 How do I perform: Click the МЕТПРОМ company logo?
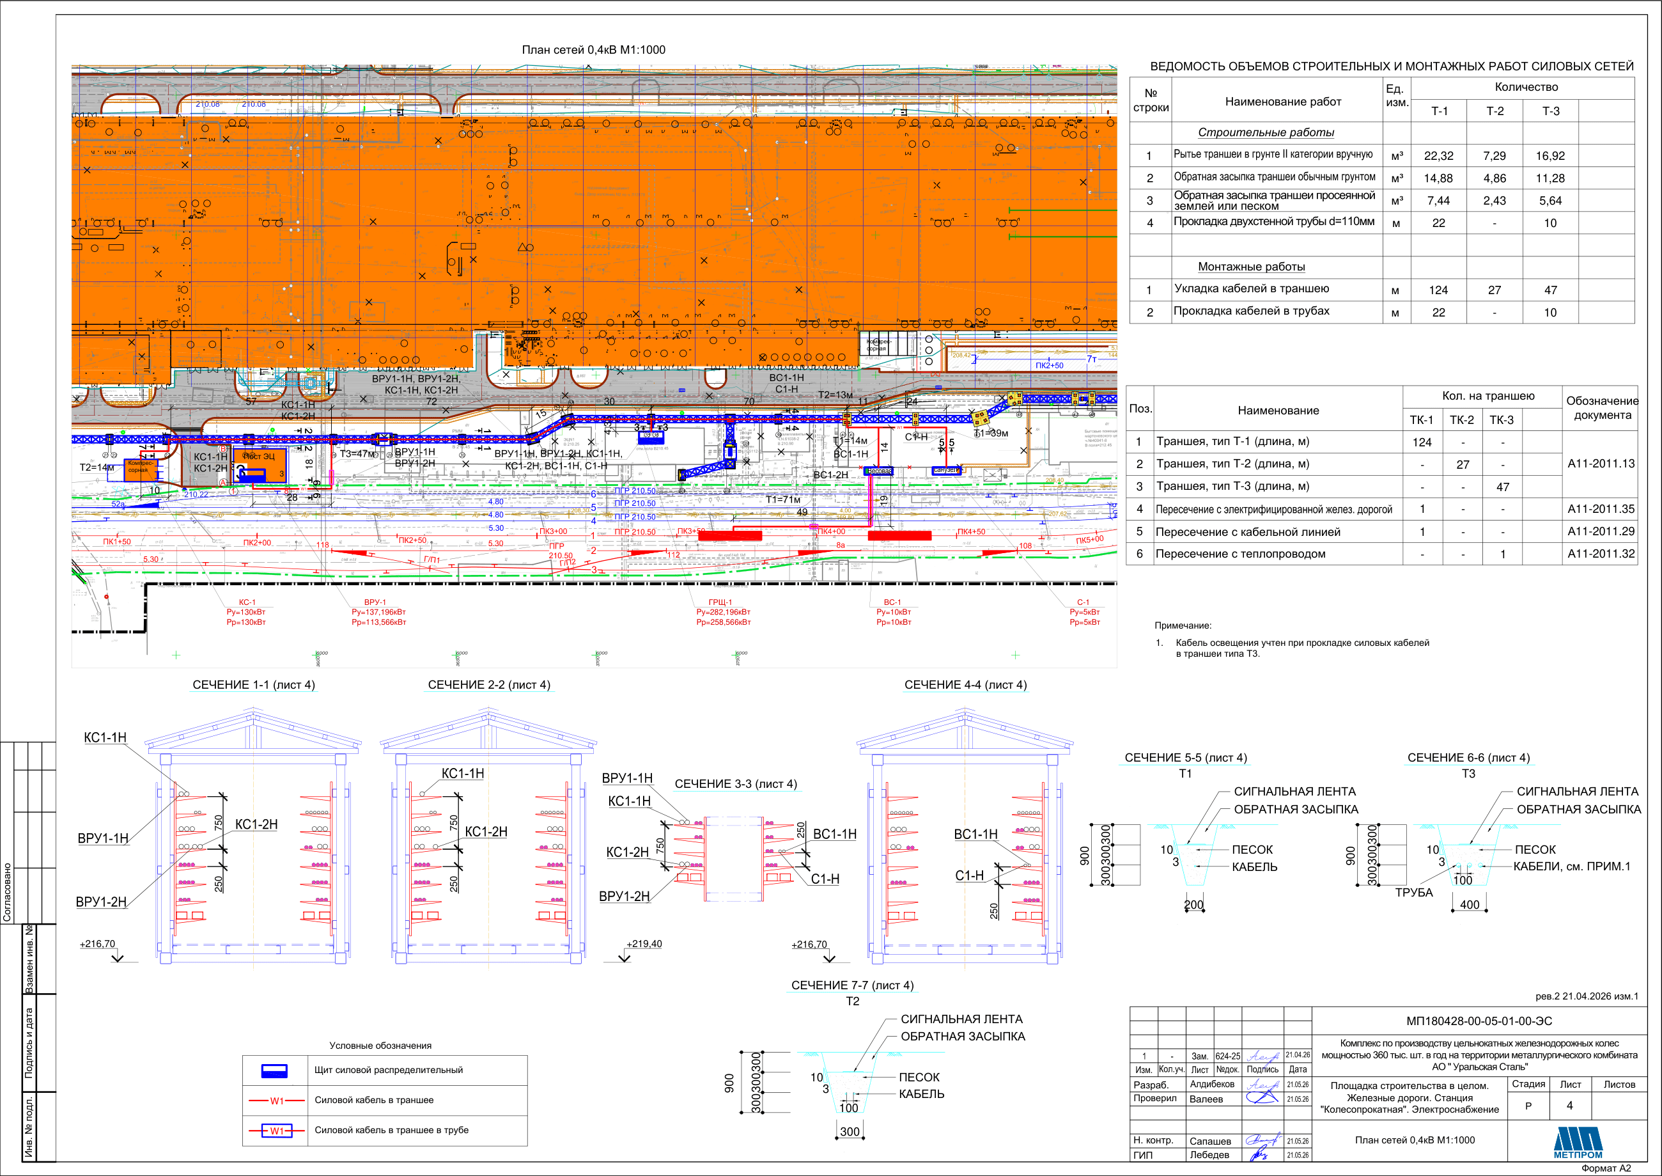(x=1578, y=1143)
